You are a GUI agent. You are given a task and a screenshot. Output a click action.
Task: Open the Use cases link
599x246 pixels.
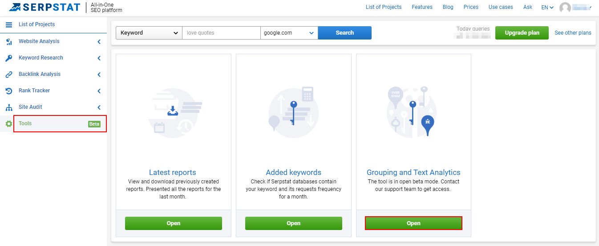pyautogui.click(x=501, y=7)
